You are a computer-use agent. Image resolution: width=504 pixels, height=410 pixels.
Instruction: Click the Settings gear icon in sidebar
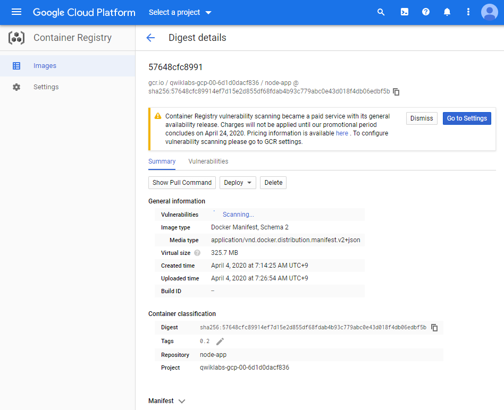pyautogui.click(x=16, y=87)
